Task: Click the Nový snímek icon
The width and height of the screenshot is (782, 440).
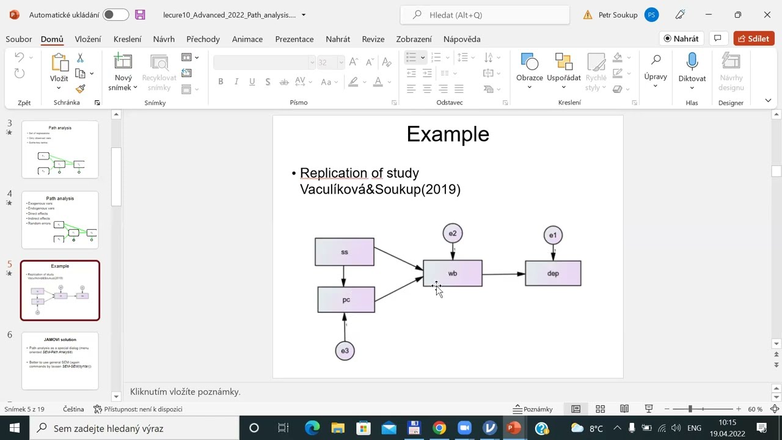Action: coord(123,62)
